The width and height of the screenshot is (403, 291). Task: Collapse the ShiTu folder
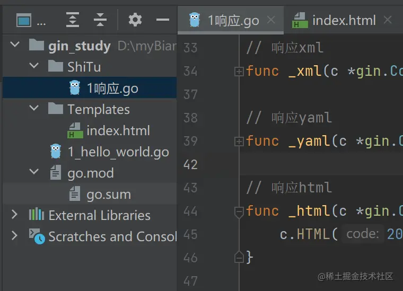(34, 66)
